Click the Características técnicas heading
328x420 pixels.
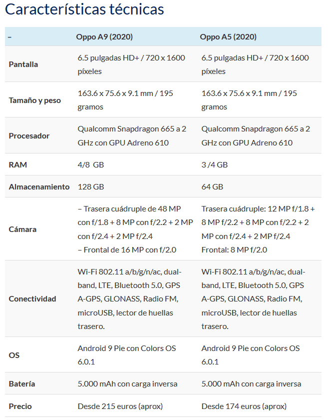coord(84,9)
